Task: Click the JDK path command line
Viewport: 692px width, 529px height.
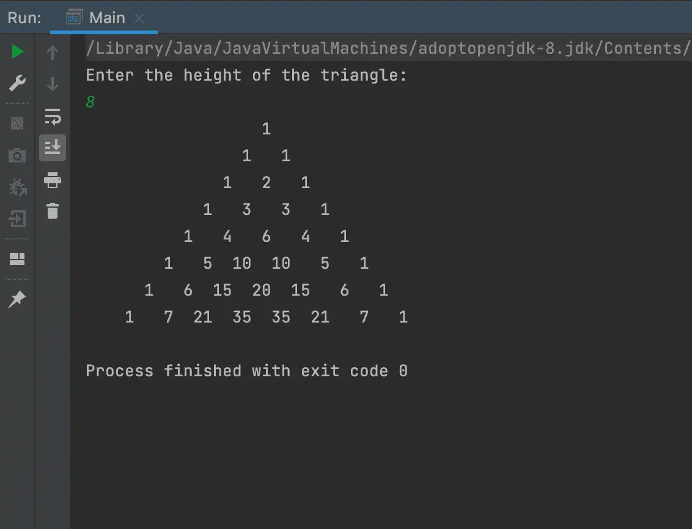Action: click(388, 48)
